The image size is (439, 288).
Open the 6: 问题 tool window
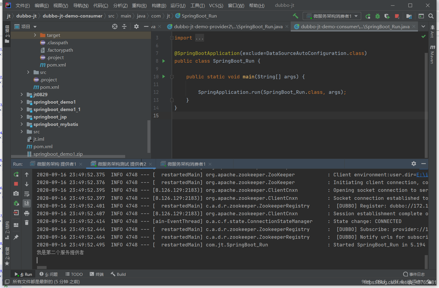pyautogui.click(x=49, y=274)
